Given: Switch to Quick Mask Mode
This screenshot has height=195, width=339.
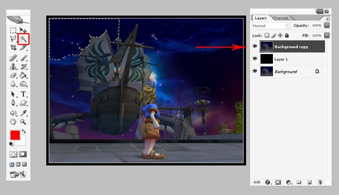Looking at the screenshot, I should (x=23, y=154).
